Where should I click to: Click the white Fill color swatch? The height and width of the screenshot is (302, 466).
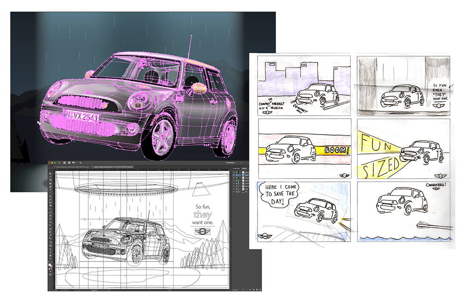tap(50, 264)
